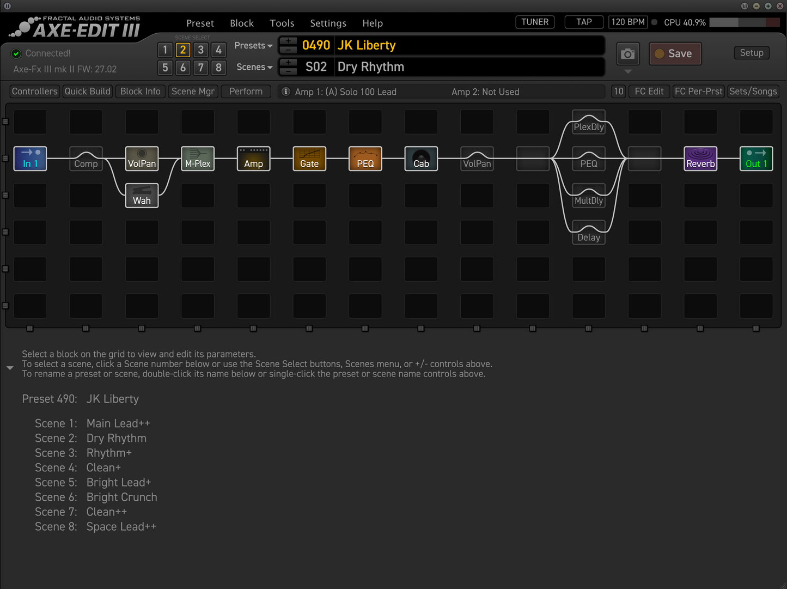Viewport: 787px width, 589px height.
Task: Select the Reverb block
Action: 700,159
